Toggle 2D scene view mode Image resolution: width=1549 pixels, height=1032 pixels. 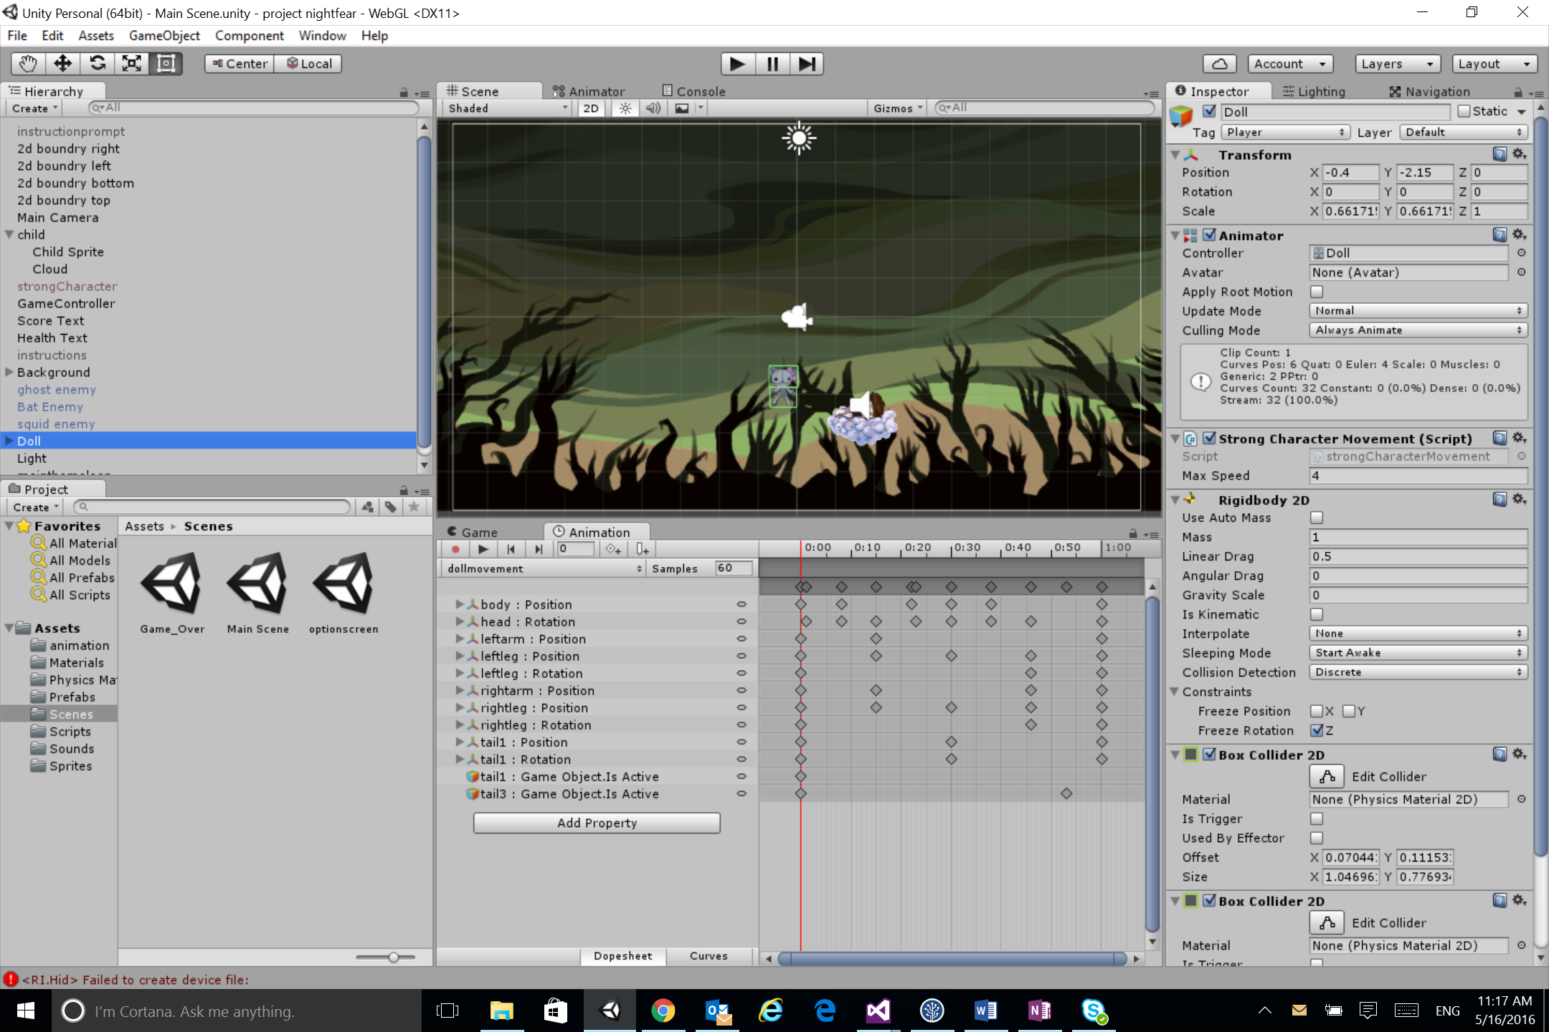(591, 108)
